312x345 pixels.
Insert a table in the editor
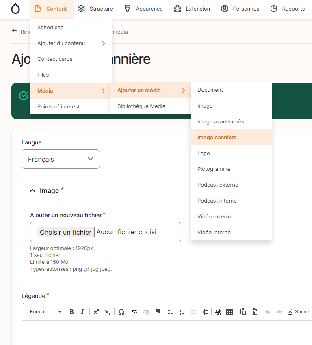(230, 312)
